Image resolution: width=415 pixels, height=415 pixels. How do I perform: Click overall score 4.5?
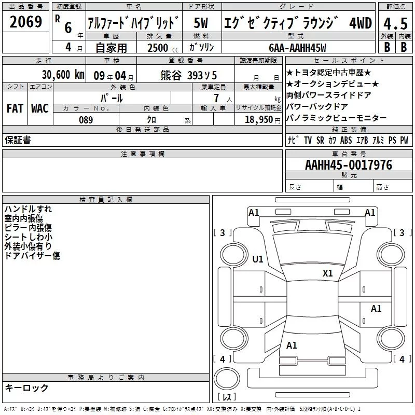click(x=395, y=23)
